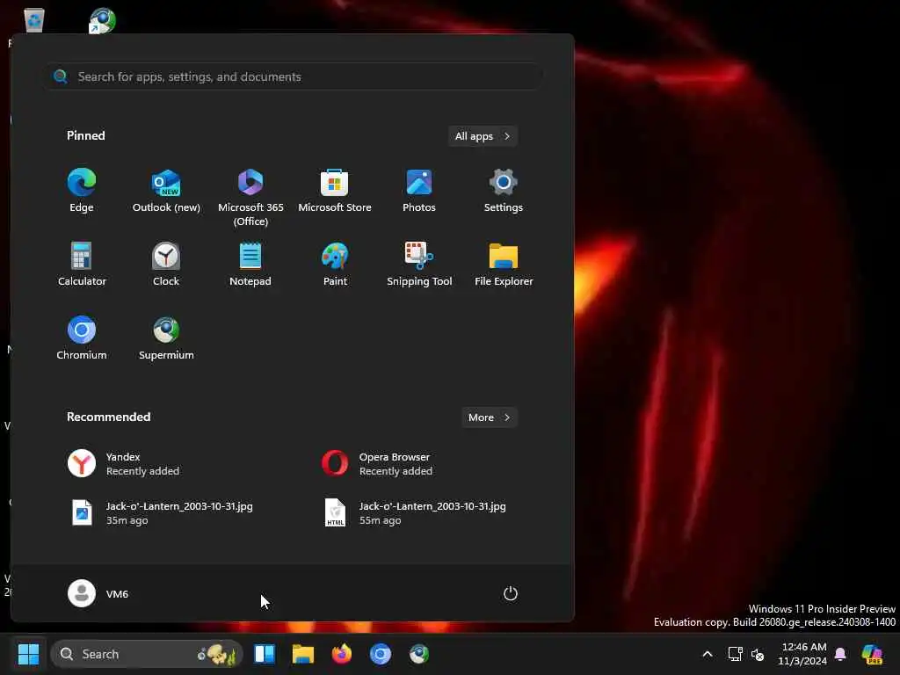This screenshot has width=900, height=675.
Task: Open File Explorer on the taskbar
Action: click(303, 654)
